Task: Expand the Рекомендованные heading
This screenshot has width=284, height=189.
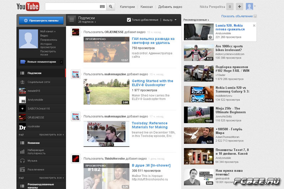Action: click(196, 20)
